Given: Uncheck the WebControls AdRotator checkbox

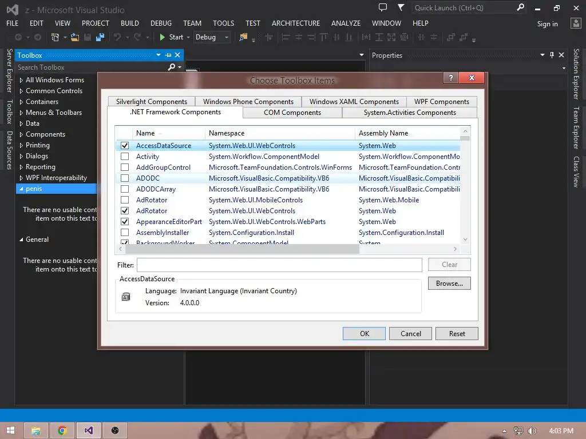Looking at the screenshot, I should pos(125,210).
